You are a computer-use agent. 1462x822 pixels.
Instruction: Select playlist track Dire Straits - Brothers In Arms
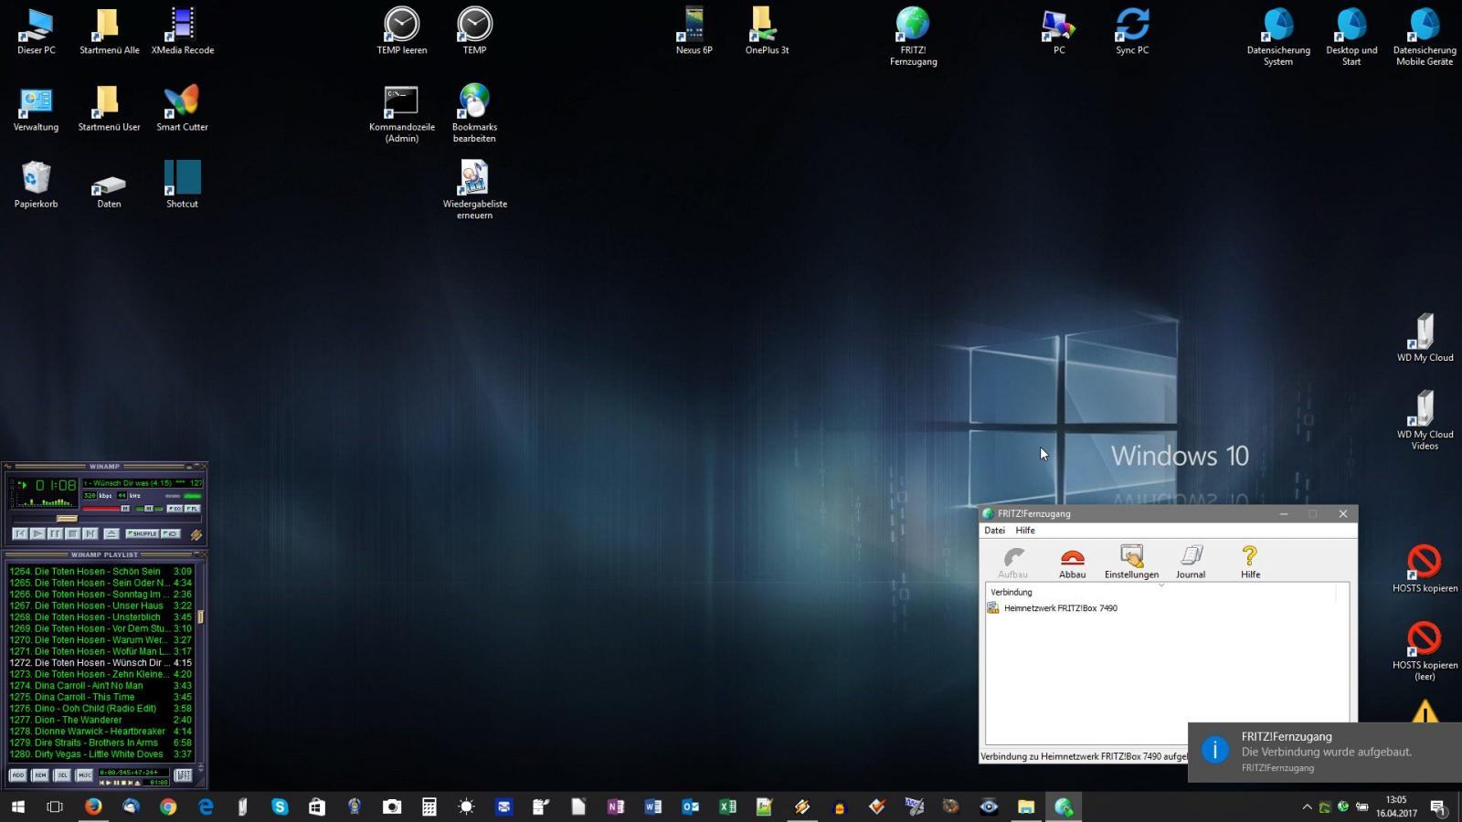(x=101, y=743)
